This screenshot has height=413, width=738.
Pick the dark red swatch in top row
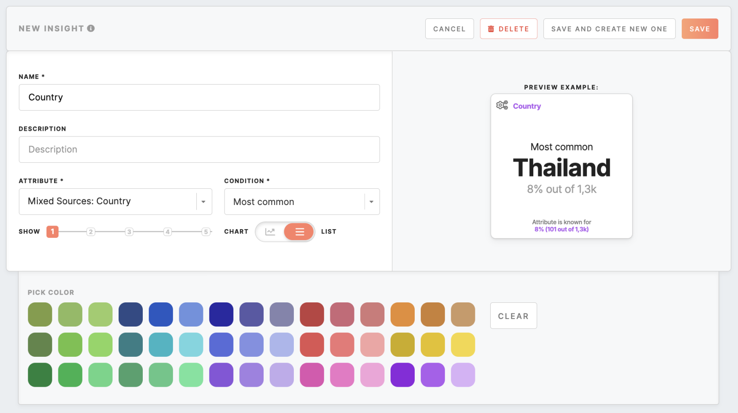coord(312,314)
